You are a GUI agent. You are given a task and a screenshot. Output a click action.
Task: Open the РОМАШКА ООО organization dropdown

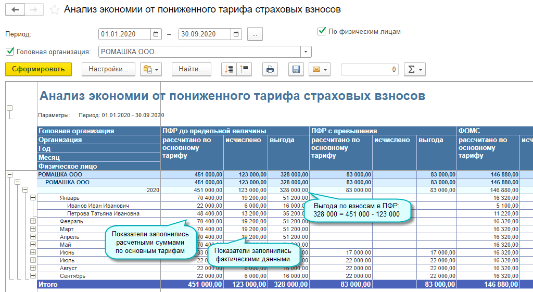point(306,52)
